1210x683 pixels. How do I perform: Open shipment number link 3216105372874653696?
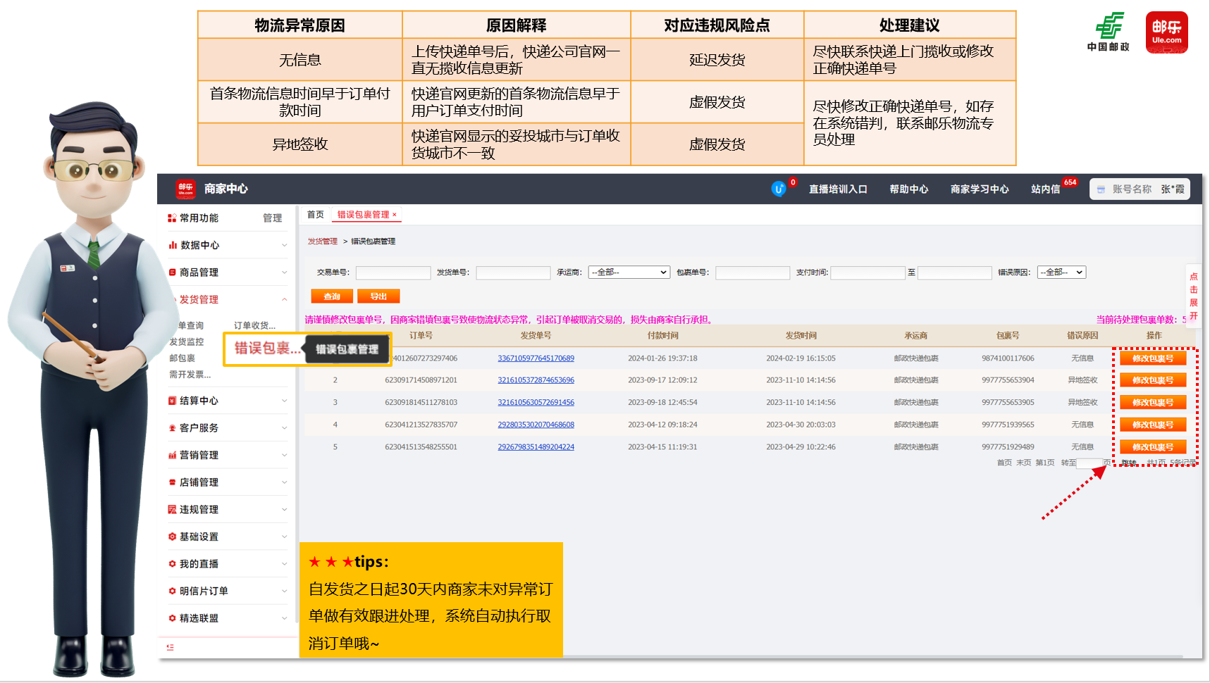[x=536, y=380]
